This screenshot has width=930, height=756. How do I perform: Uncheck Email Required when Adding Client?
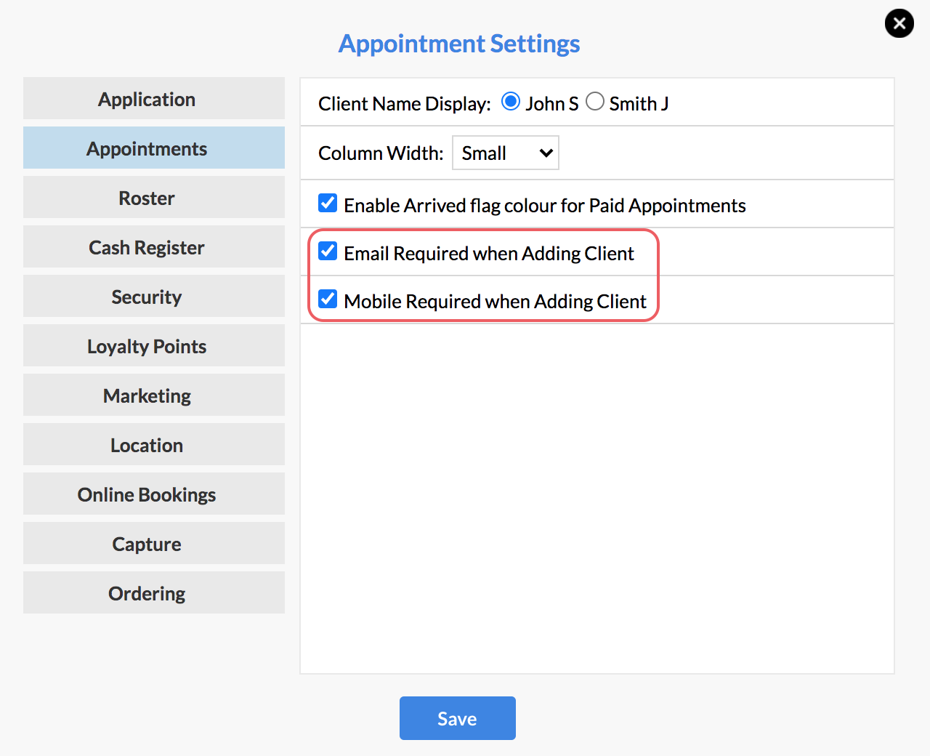328,251
